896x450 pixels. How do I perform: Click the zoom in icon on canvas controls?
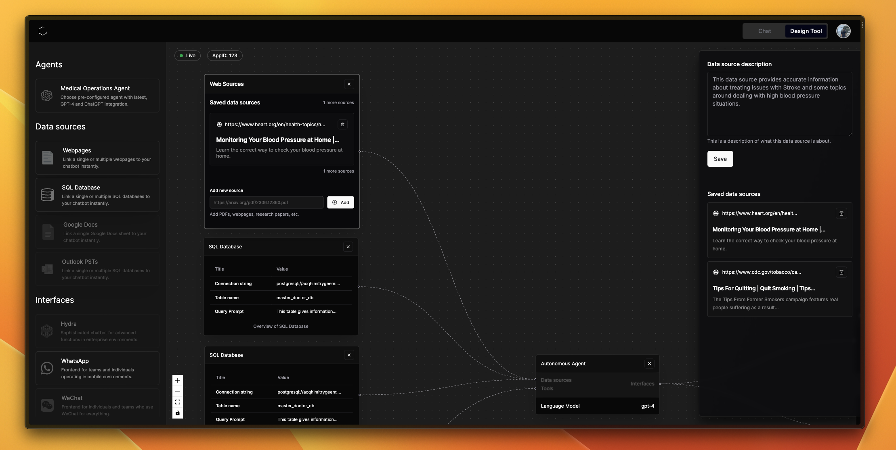(177, 380)
